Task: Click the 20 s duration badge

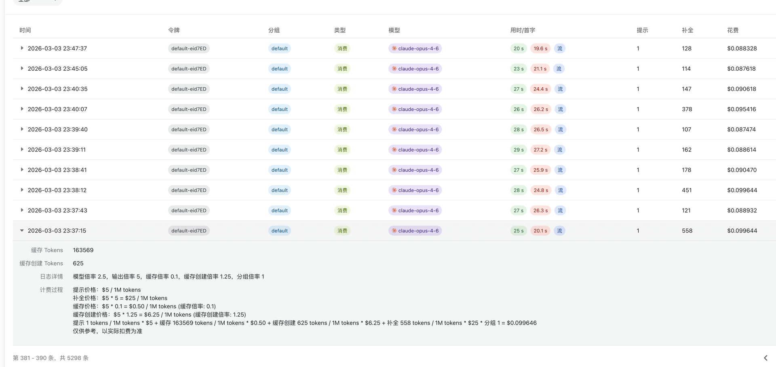Action: click(519, 49)
